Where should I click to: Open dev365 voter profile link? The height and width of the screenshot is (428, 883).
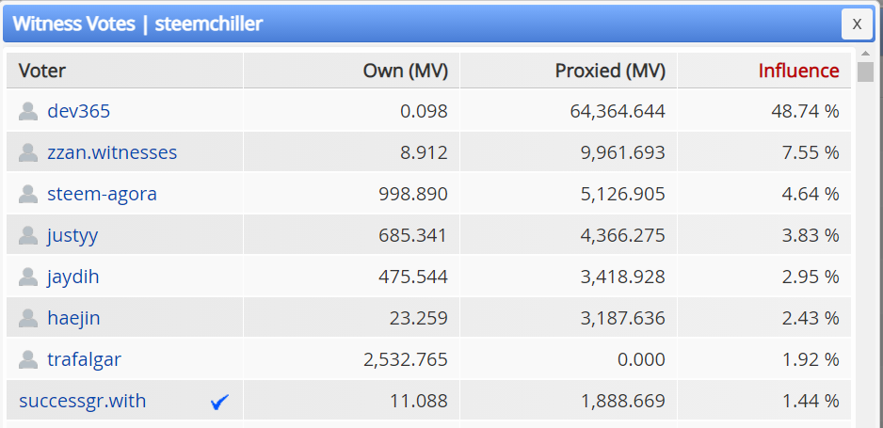pyautogui.click(x=79, y=111)
